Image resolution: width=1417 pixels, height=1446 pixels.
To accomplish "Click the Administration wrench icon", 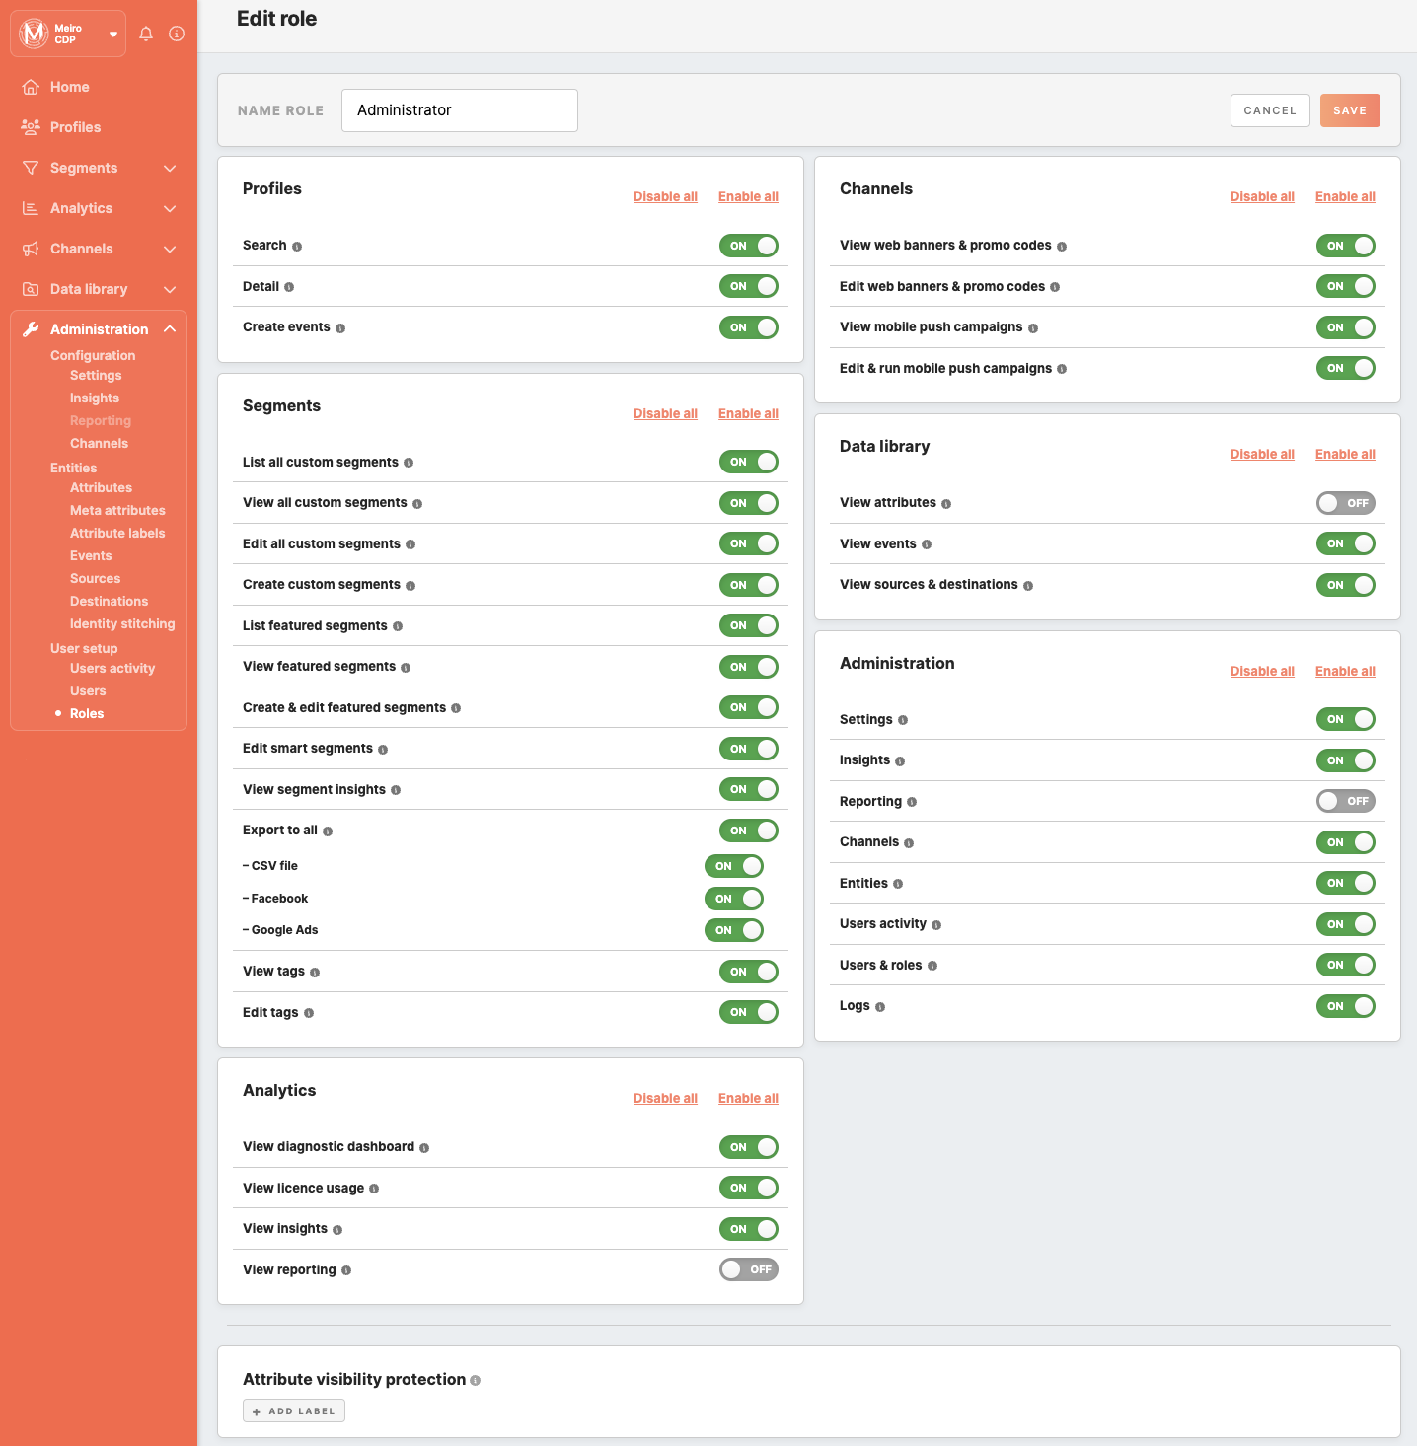I will 31,329.
